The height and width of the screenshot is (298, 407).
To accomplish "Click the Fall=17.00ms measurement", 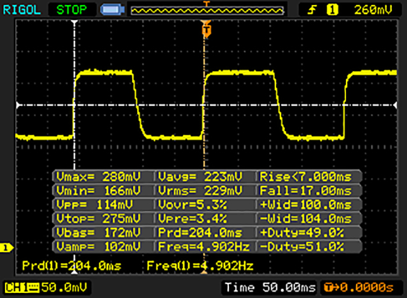I will pos(306,191).
